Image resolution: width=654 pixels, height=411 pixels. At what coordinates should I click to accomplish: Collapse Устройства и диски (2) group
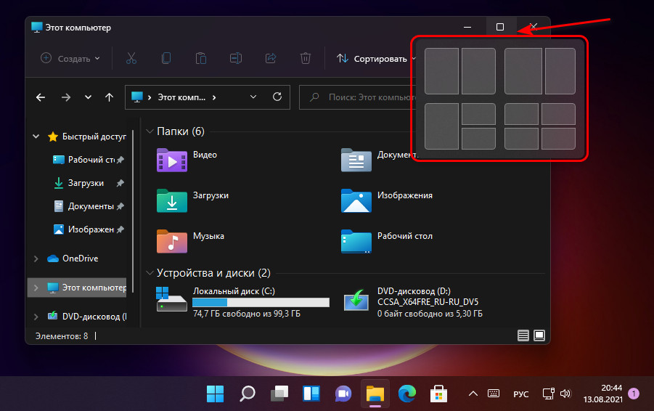(x=150, y=273)
